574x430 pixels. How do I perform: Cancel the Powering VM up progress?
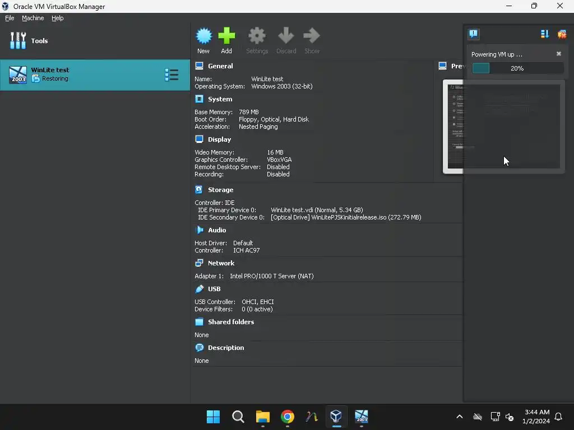[559, 54]
